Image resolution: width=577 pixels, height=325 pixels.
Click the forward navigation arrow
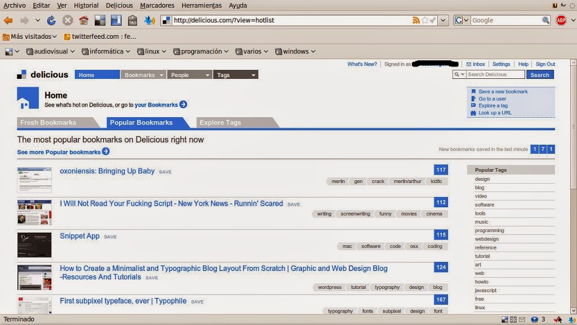pos(25,21)
